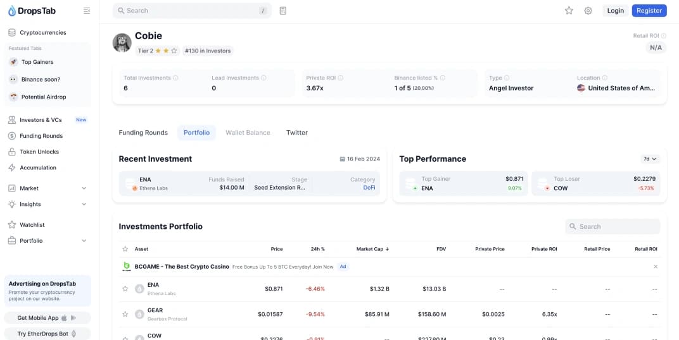
Task: Open Advertising on DropsTab promo
Action: pyautogui.click(x=48, y=291)
